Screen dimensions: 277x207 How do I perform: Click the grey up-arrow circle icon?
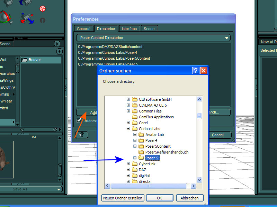click(42, 20)
